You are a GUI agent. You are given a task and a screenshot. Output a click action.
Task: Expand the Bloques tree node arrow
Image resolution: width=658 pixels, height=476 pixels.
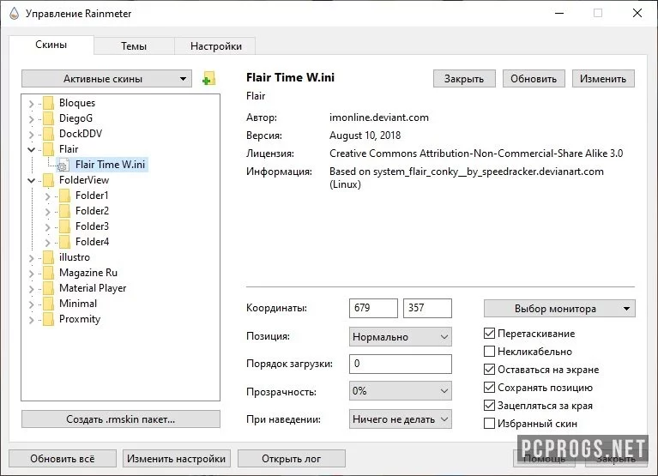click(x=31, y=104)
